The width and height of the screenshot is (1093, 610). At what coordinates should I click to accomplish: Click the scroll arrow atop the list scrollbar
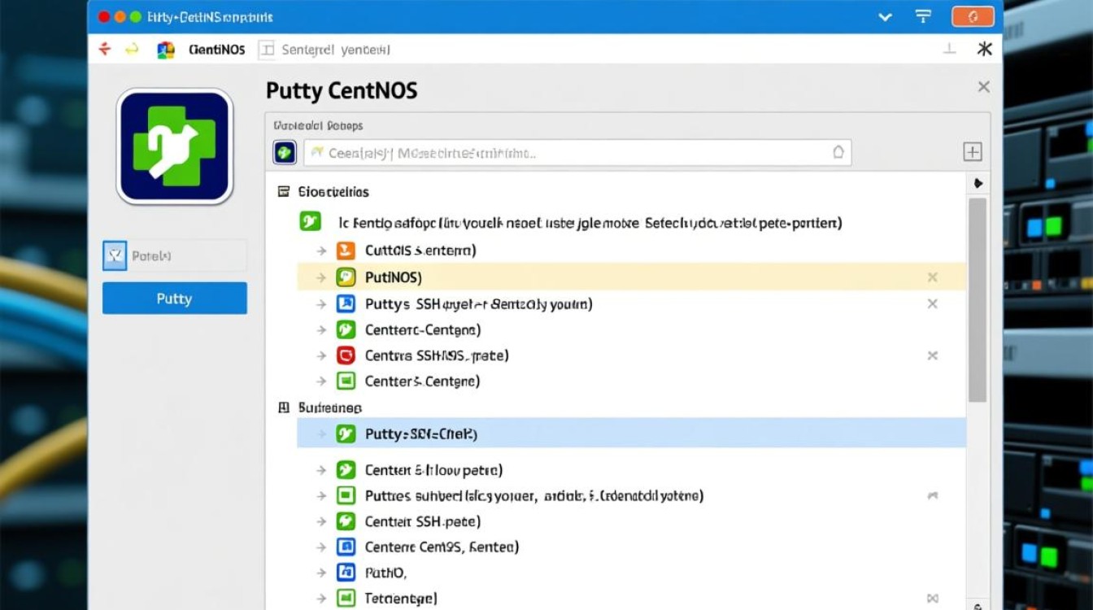[978, 183]
